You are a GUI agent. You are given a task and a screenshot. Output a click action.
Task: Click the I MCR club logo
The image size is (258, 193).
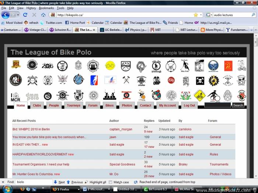click(x=15, y=97)
